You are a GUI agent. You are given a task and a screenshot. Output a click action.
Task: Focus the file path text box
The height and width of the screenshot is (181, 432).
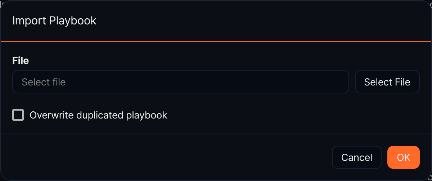click(181, 82)
